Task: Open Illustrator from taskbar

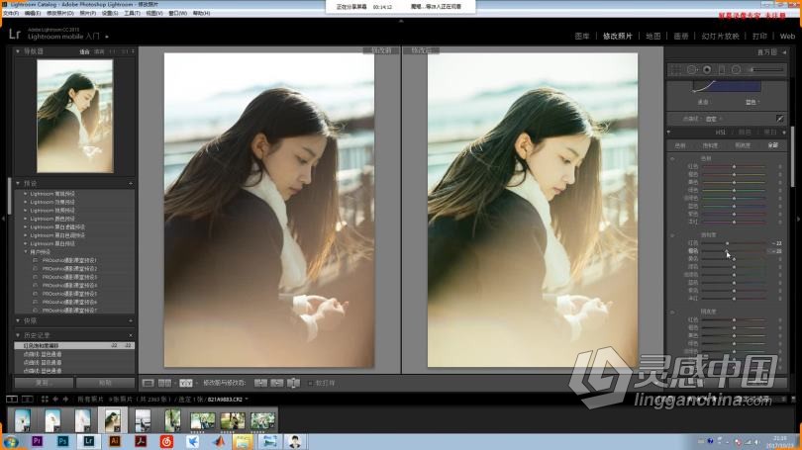Action: point(115,441)
